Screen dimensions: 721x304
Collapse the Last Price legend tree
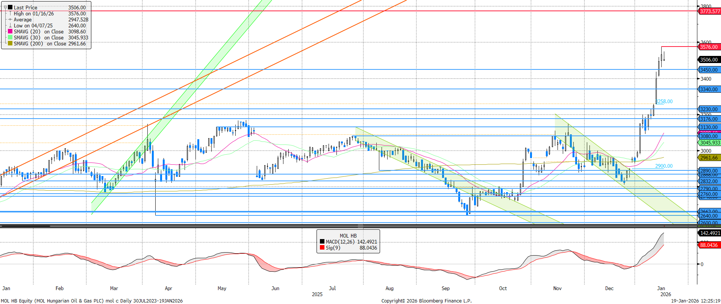(x=5, y=7)
